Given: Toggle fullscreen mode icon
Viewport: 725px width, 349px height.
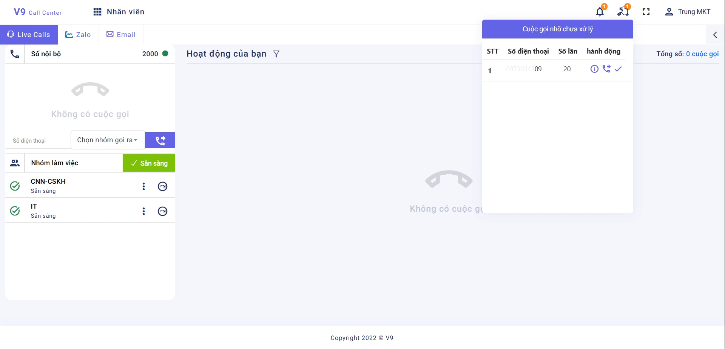Looking at the screenshot, I should click(646, 12).
